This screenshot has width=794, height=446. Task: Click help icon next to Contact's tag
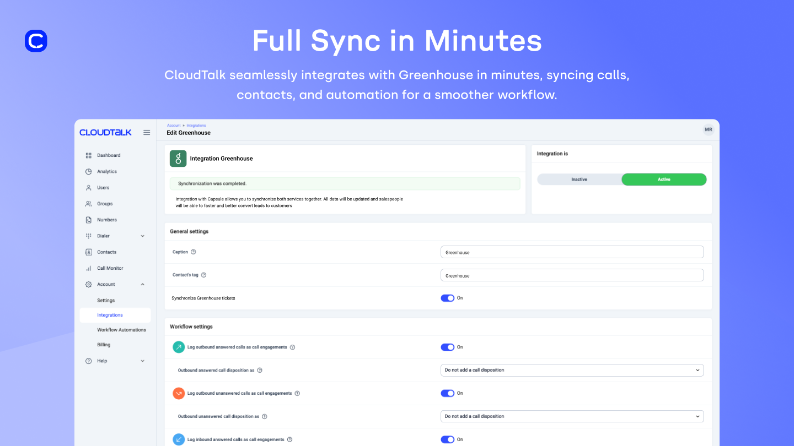tap(203, 275)
